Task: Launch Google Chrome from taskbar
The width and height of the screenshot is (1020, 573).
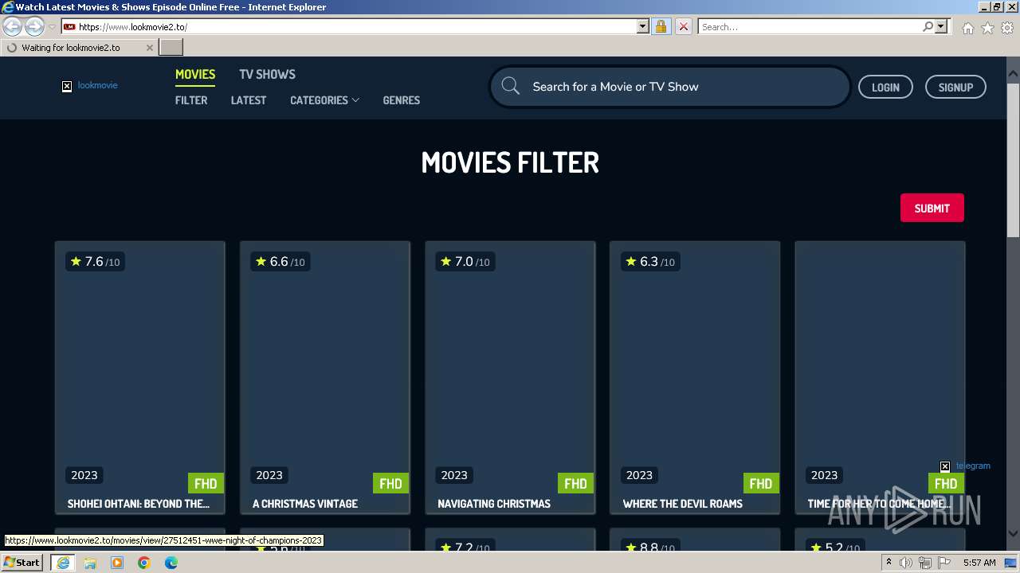Action: 144,563
